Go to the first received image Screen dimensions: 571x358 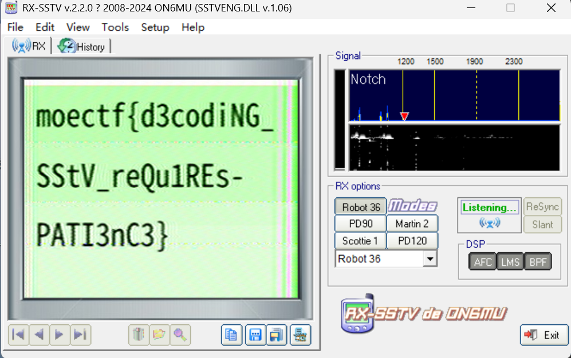pyautogui.click(x=18, y=335)
